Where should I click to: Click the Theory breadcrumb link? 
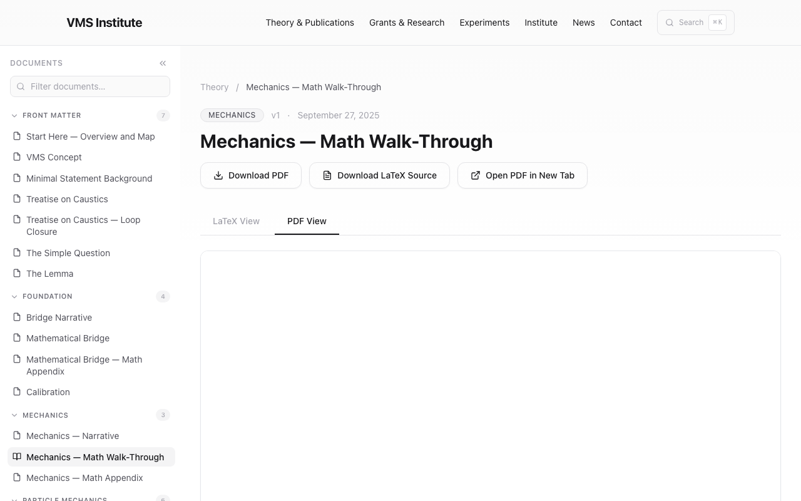[215, 87]
